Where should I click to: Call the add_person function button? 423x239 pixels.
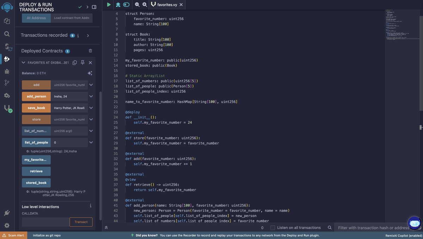[36, 96]
